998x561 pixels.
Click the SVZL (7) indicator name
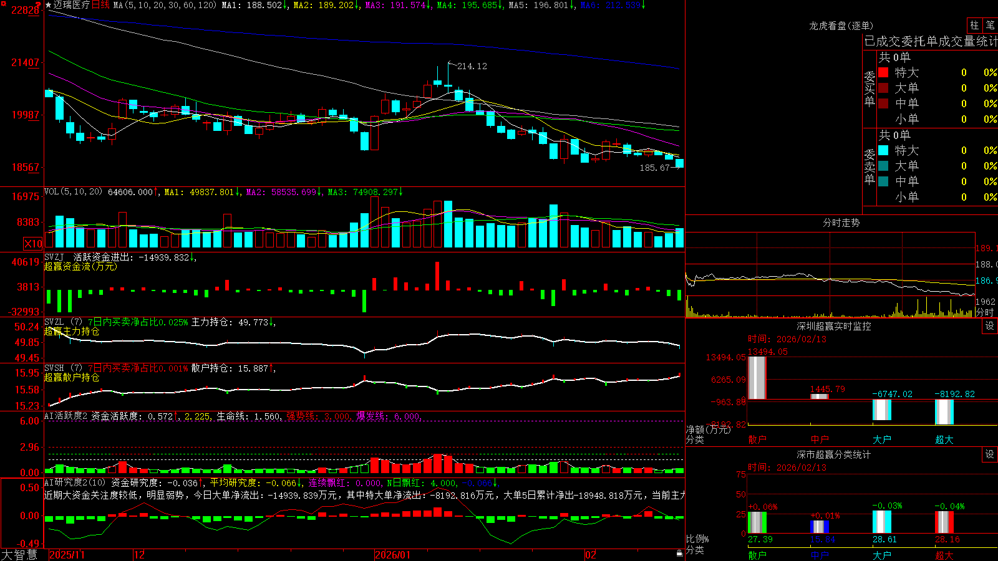63,322
